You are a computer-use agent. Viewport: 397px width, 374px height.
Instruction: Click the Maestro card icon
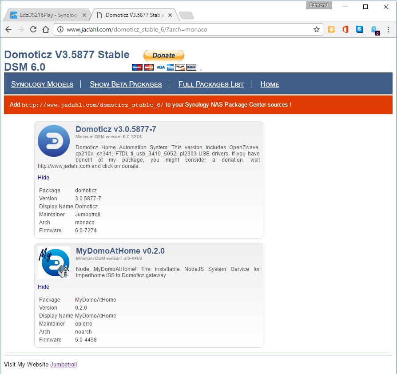tap(137, 67)
